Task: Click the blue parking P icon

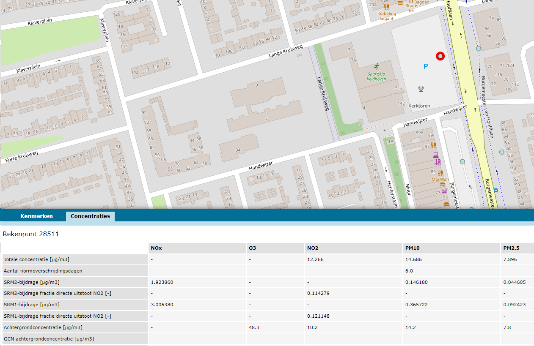Action: coord(426,66)
